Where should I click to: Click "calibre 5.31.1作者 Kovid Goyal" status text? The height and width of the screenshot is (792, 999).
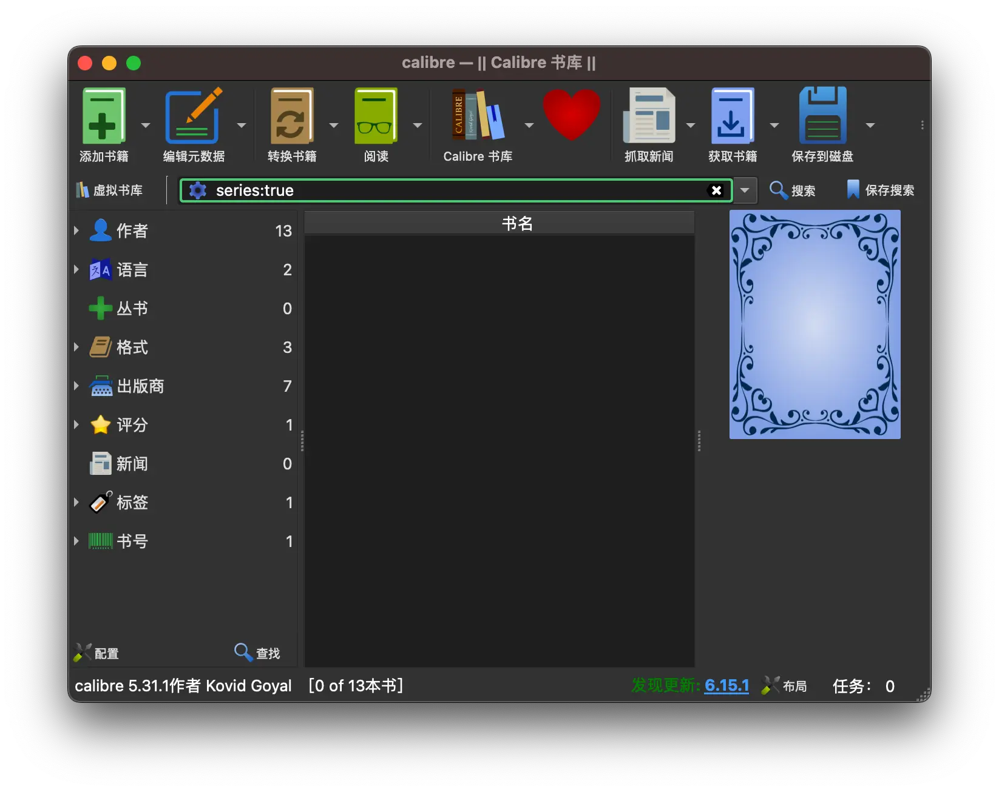[183, 686]
